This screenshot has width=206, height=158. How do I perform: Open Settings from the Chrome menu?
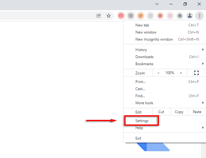pyautogui.click(x=165, y=121)
